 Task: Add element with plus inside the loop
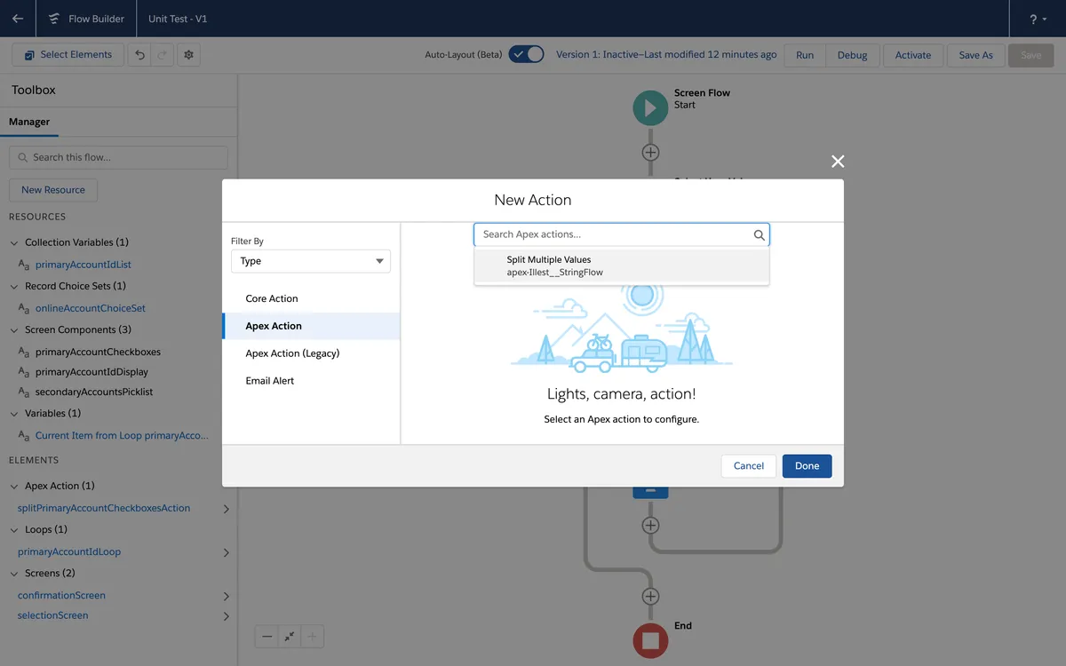point(650,525)
